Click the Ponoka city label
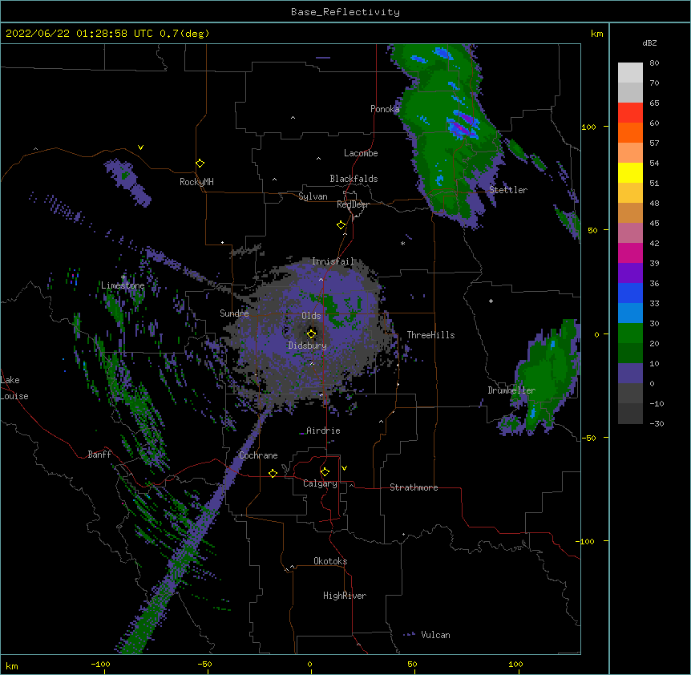This screenshot has height=675, width=691. [x=385, y=109]
